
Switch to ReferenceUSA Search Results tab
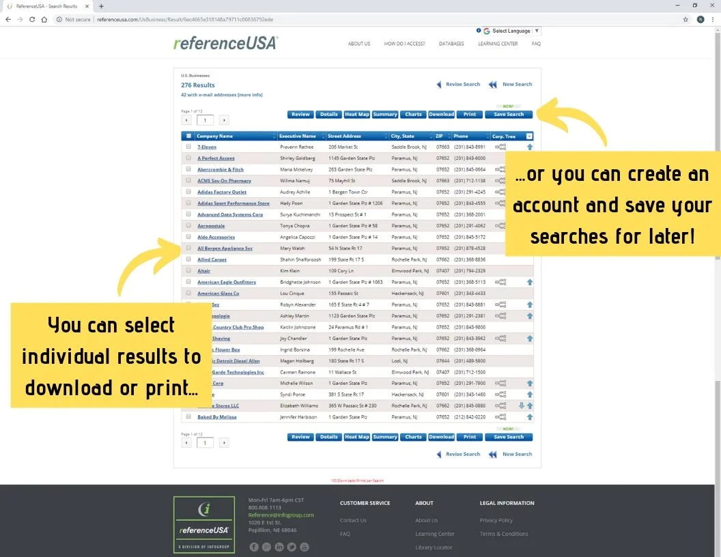click(47, 6)
